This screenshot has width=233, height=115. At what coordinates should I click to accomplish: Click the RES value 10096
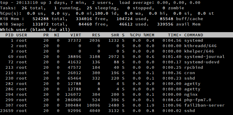click(93, 105)
